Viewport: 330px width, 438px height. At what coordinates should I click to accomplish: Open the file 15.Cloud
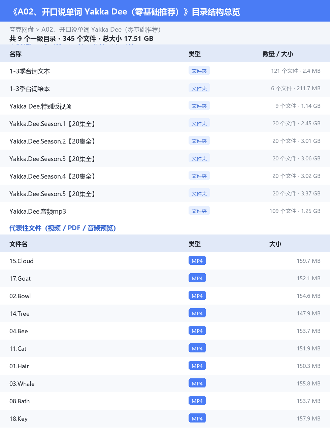tap(22, 261)
